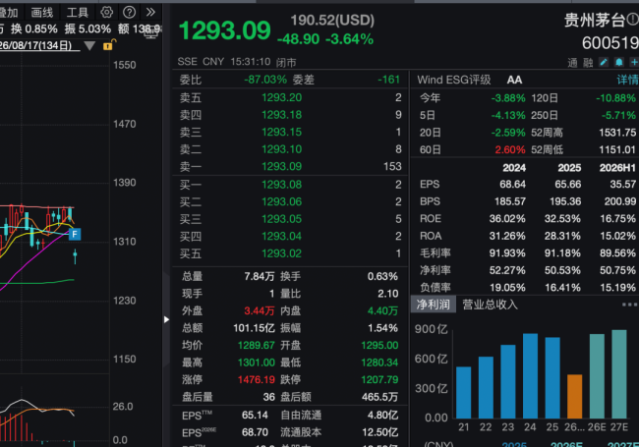Viewport: 639px width, 447px height.
Task: Click the orange 26 half-year bar
Action: click(575, 397)
